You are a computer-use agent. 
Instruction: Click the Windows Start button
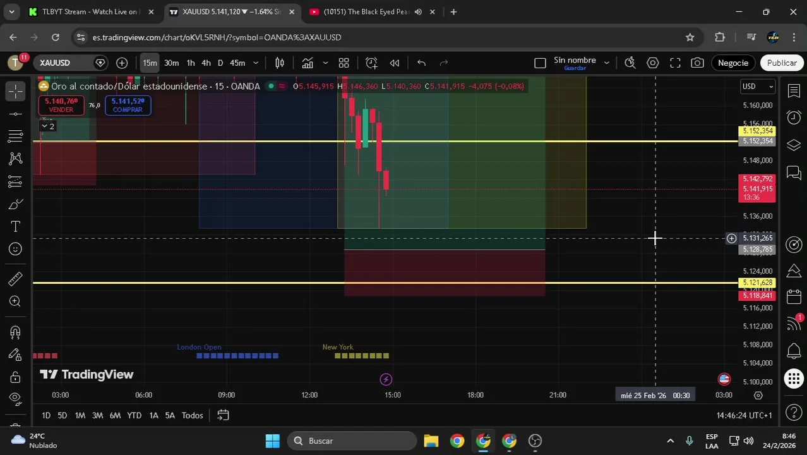click(272, 440)
